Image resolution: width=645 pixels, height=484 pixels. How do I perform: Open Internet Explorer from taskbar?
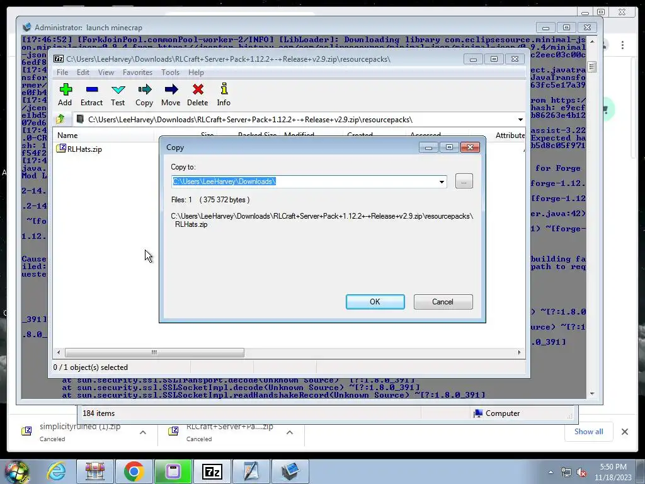click(56, 471)
